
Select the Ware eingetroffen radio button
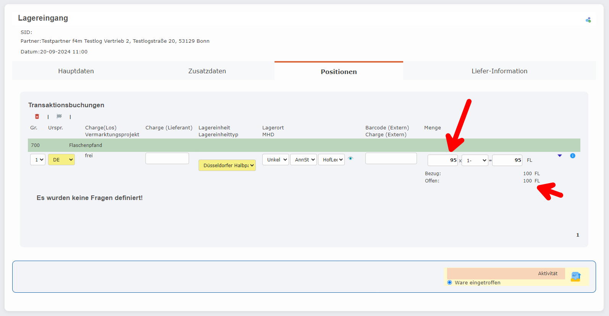click(450, 282)
